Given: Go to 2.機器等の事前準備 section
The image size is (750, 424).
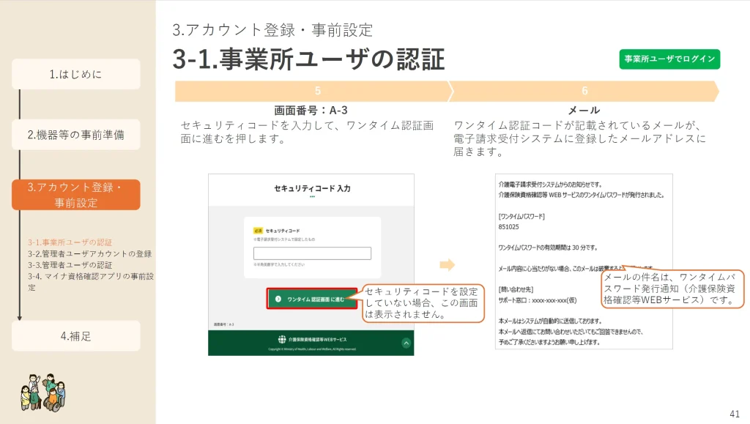Looking at the screenshot, I should click(75, 135).
